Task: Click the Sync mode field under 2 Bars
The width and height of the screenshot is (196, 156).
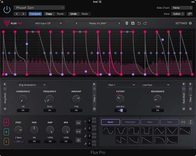Action: point(18,141)
